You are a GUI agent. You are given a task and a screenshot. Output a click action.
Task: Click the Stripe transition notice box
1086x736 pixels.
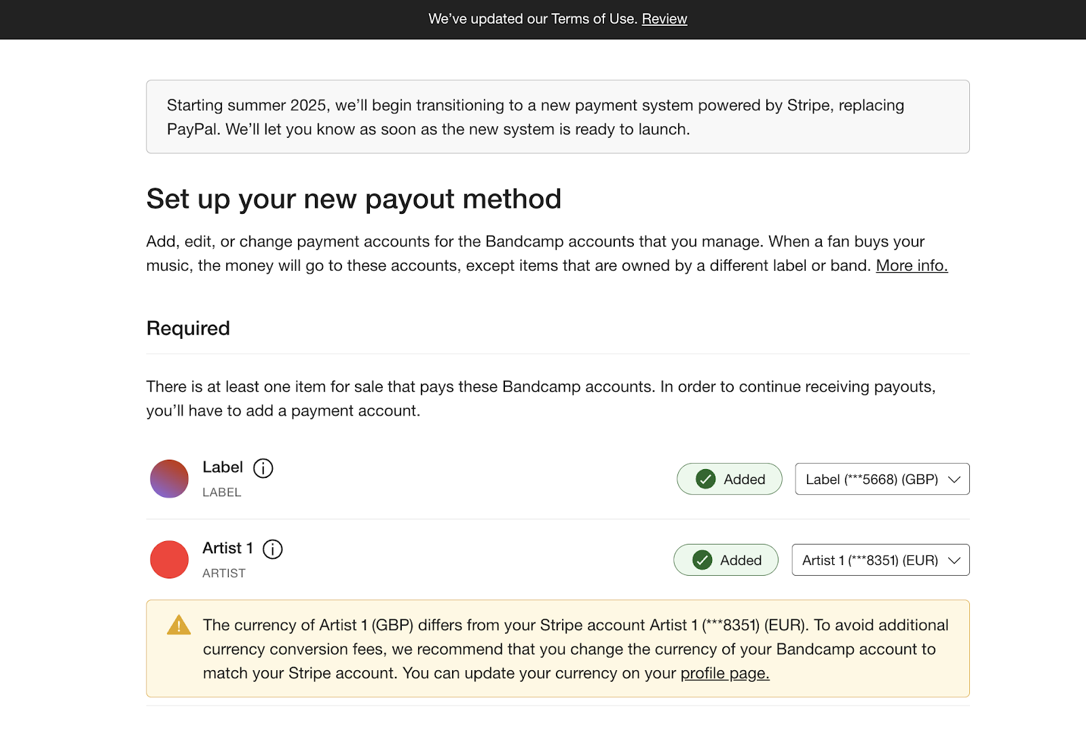pyautogui.click(x=558, y=117)
